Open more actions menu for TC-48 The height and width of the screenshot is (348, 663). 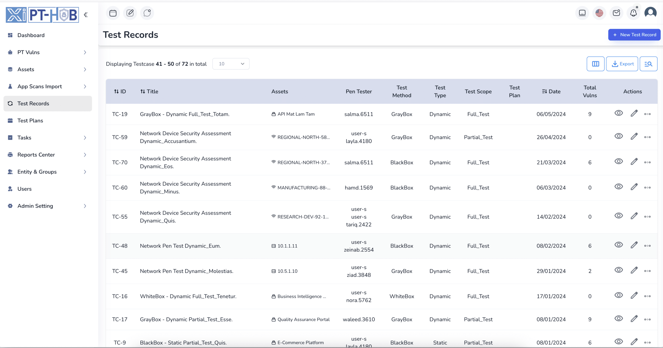coord(647,246)
